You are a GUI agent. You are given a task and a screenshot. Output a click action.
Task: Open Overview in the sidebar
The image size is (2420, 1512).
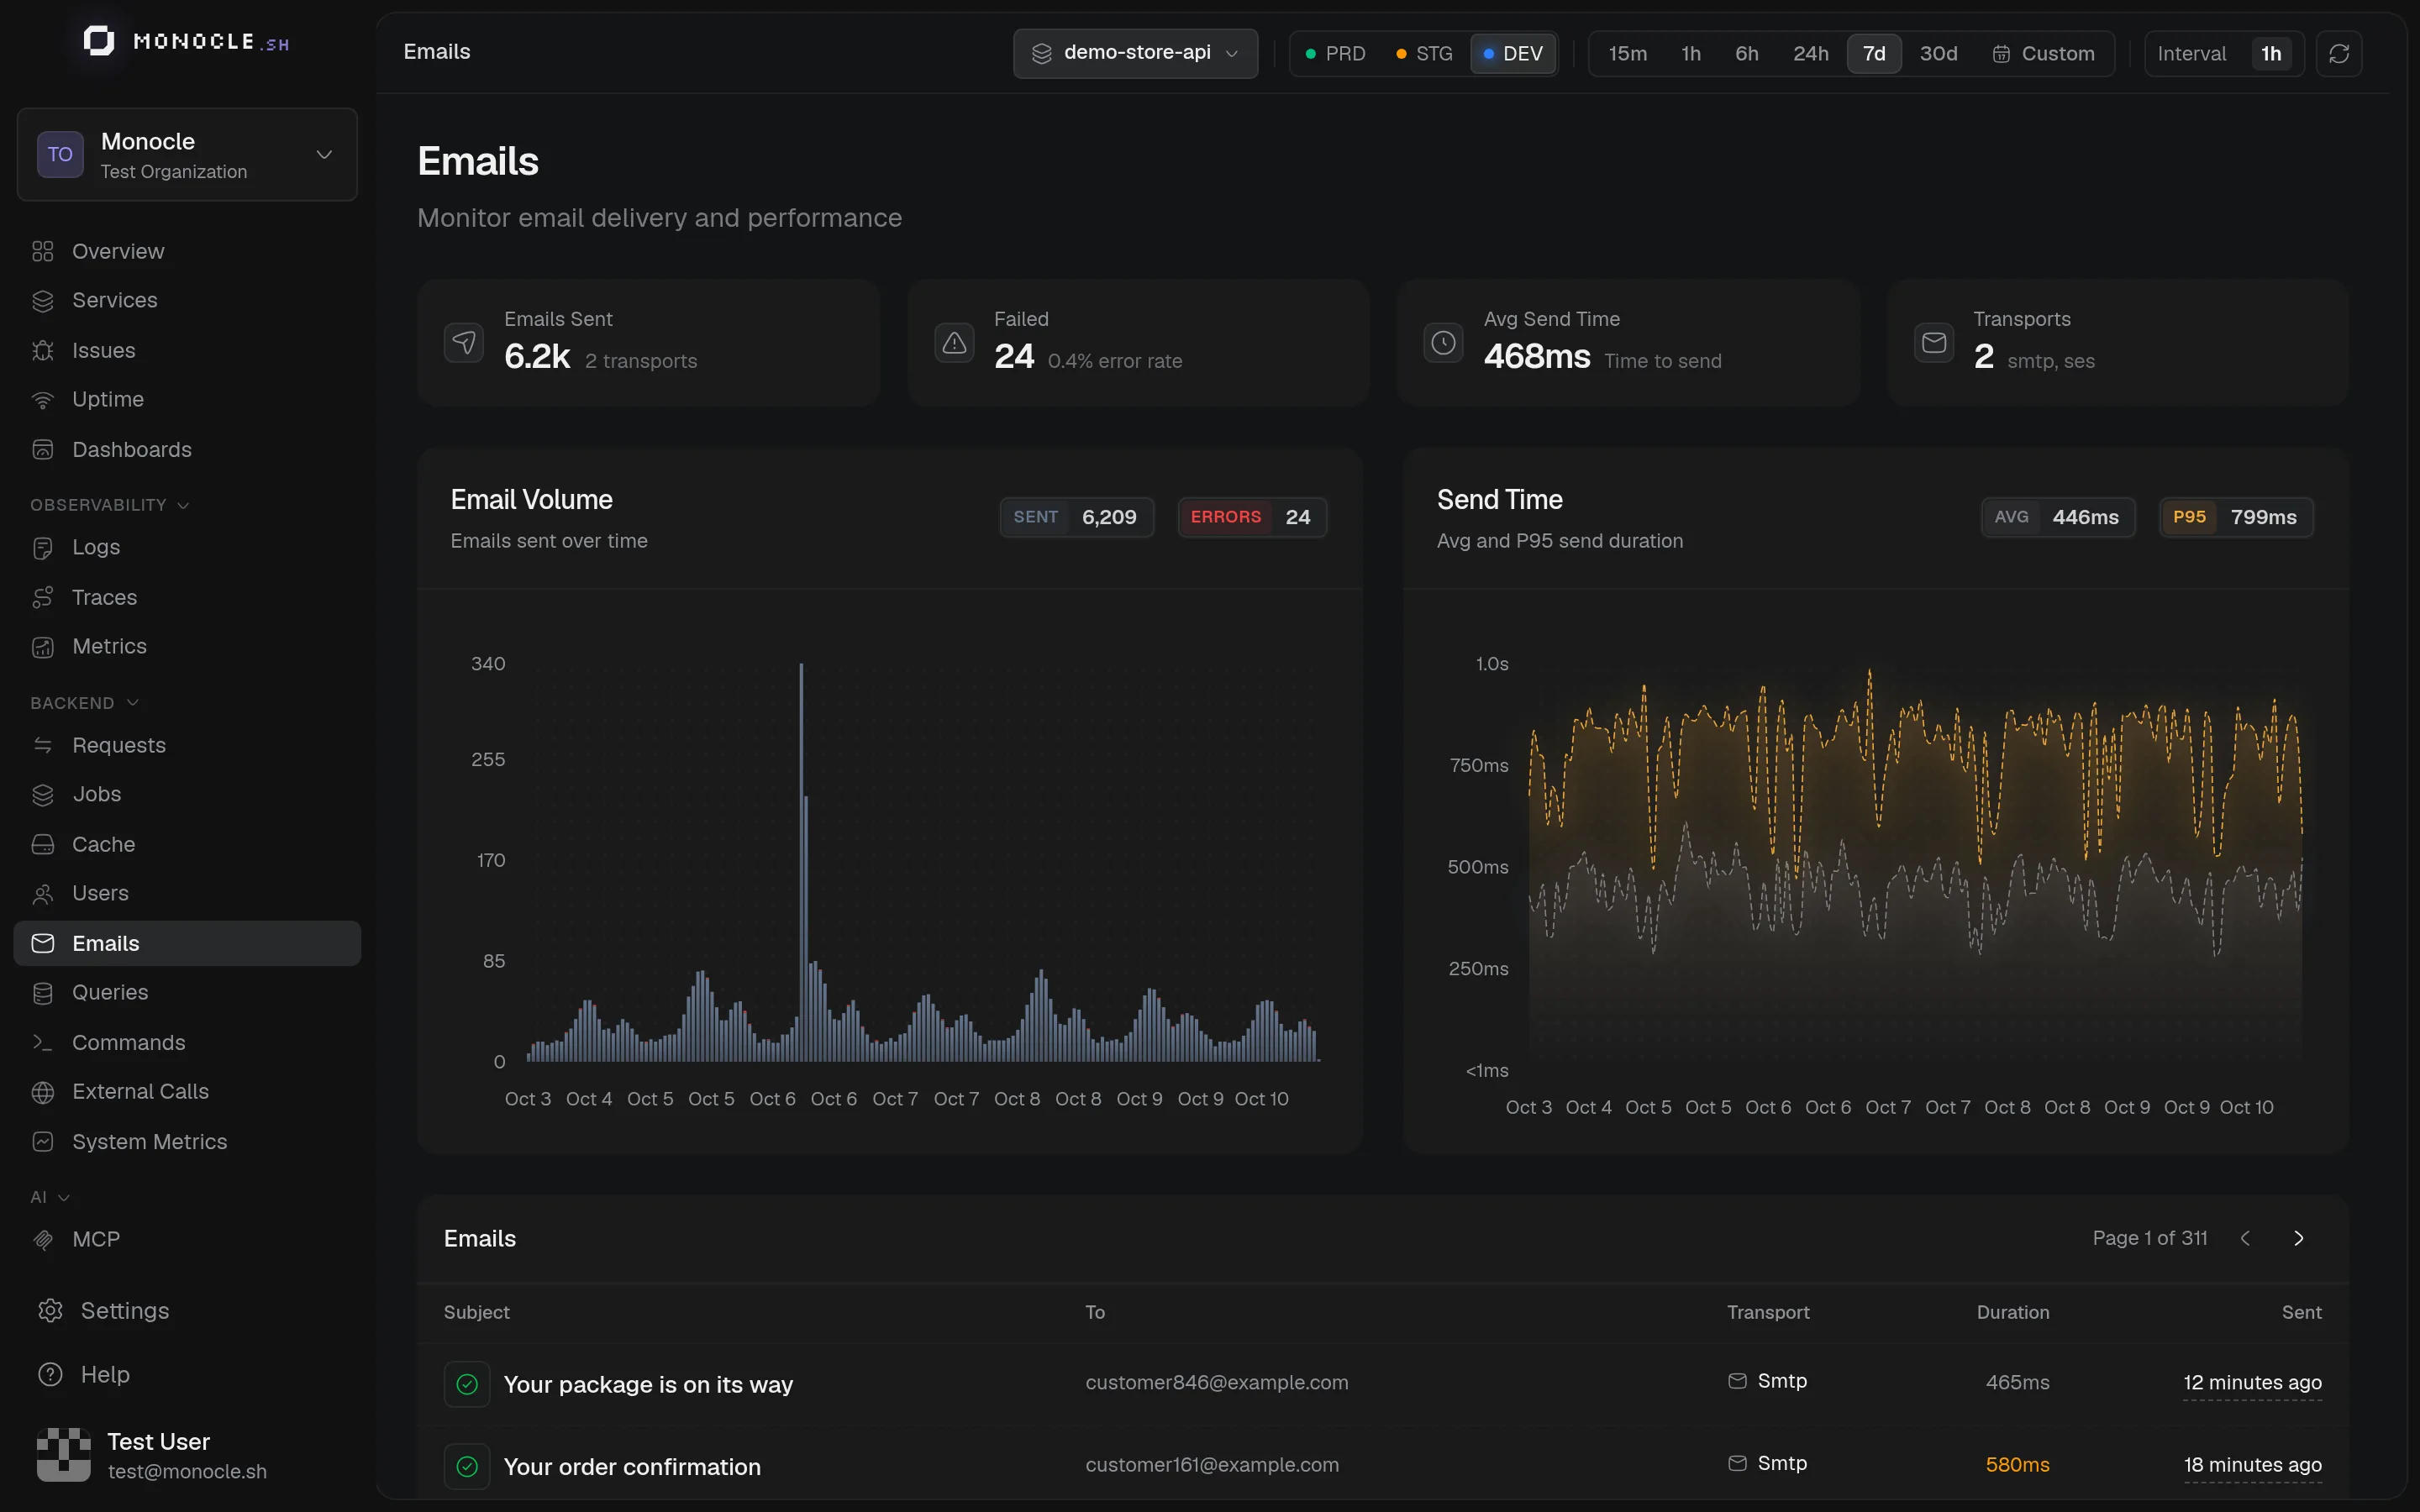coord(187,251)
